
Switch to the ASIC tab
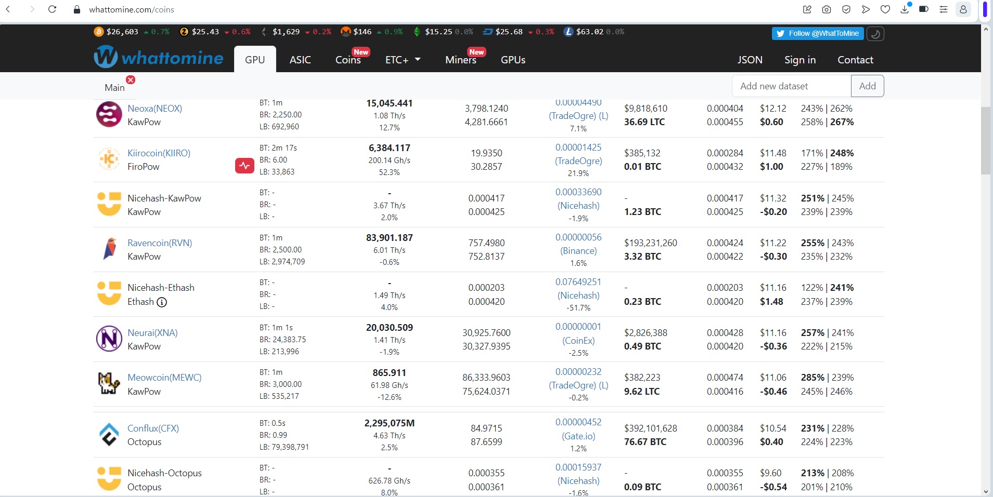(x=300, y=60)
